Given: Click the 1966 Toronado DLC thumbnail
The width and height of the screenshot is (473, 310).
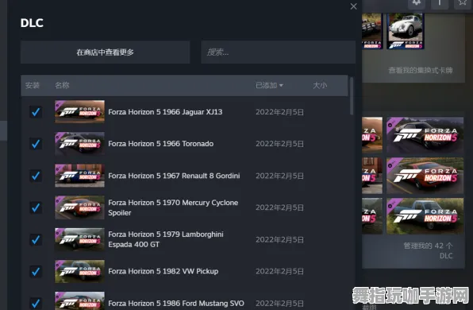Looking at the screenshot, I should [x=79, y=144].
